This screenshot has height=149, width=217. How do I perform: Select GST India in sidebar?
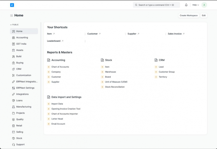(21, 44)
